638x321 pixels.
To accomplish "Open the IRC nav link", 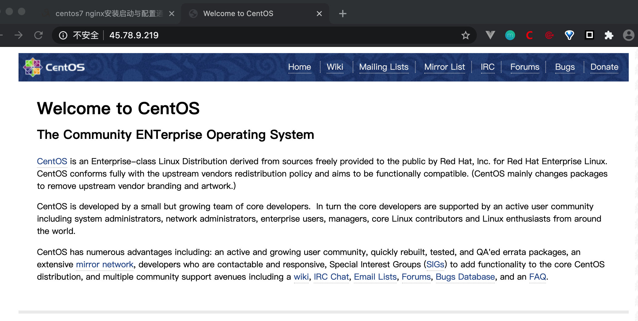I will click(488, 67).
